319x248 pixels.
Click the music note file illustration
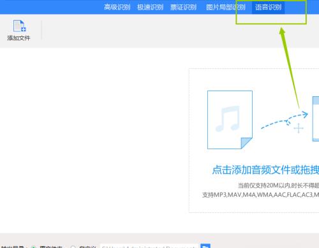click(230, 120)
